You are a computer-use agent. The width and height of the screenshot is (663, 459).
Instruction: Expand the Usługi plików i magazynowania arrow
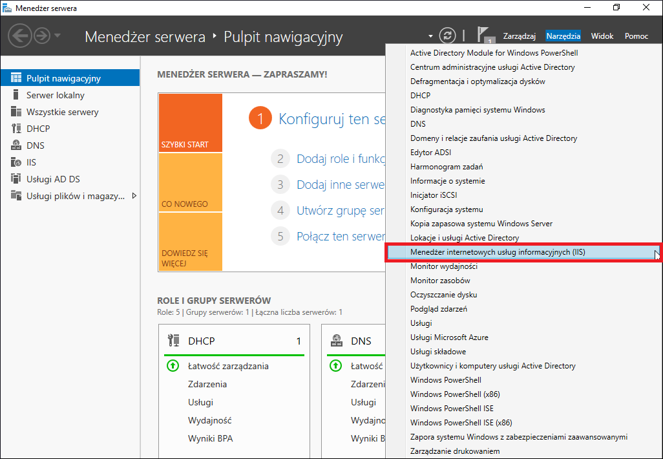click(134, 196)
